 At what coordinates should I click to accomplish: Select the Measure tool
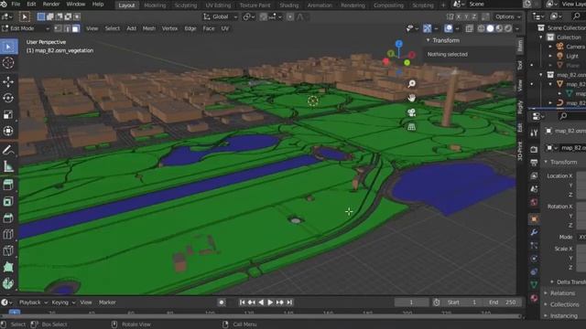(8, 166)
